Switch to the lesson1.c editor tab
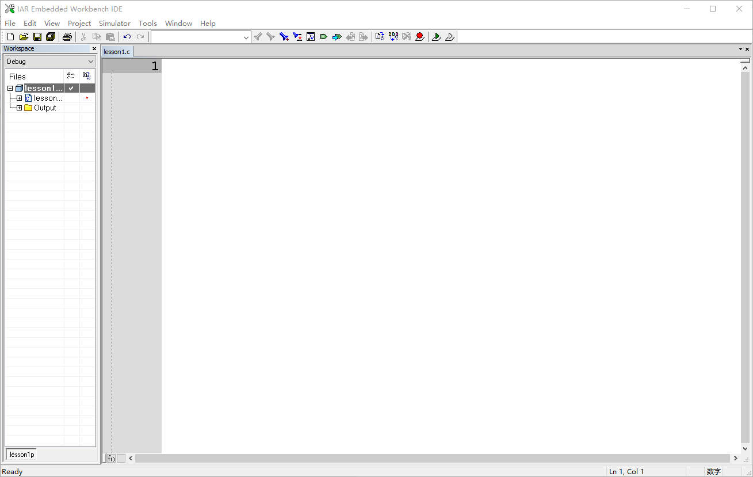Image resolution: width=753 pixels, height=477 pixels. [x=117, y=52]
